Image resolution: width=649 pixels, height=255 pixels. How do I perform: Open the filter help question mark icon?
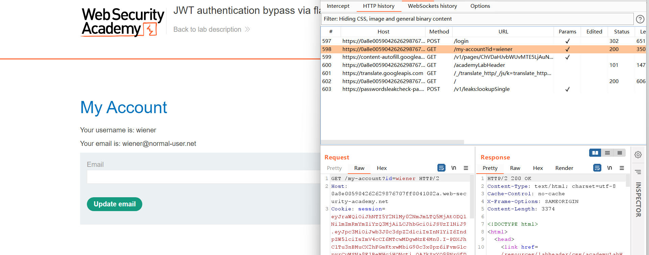click(640, 19)
